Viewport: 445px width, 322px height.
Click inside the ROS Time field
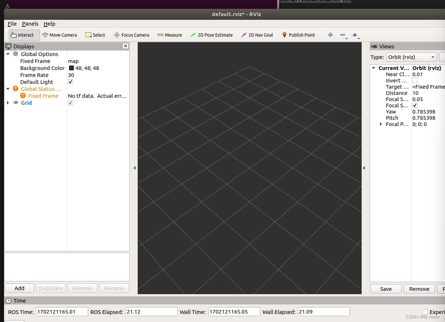coord(62,311)
